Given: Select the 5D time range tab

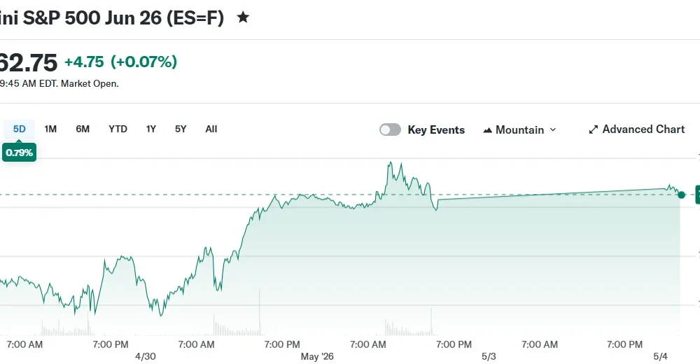Looking at the screenshot, I should (x=19, y=129).
